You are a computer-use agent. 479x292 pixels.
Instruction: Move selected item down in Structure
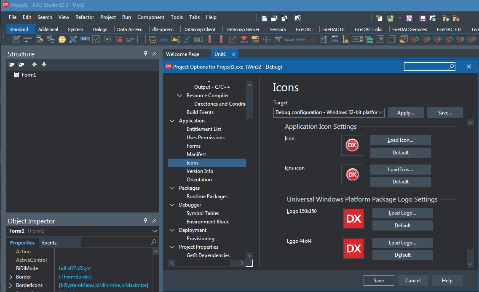44,64
